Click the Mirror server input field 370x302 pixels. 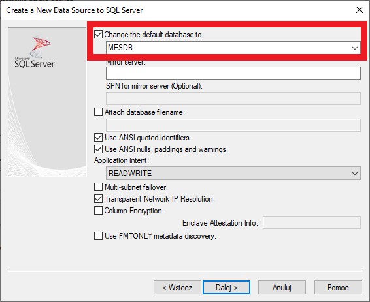(233, 73)
